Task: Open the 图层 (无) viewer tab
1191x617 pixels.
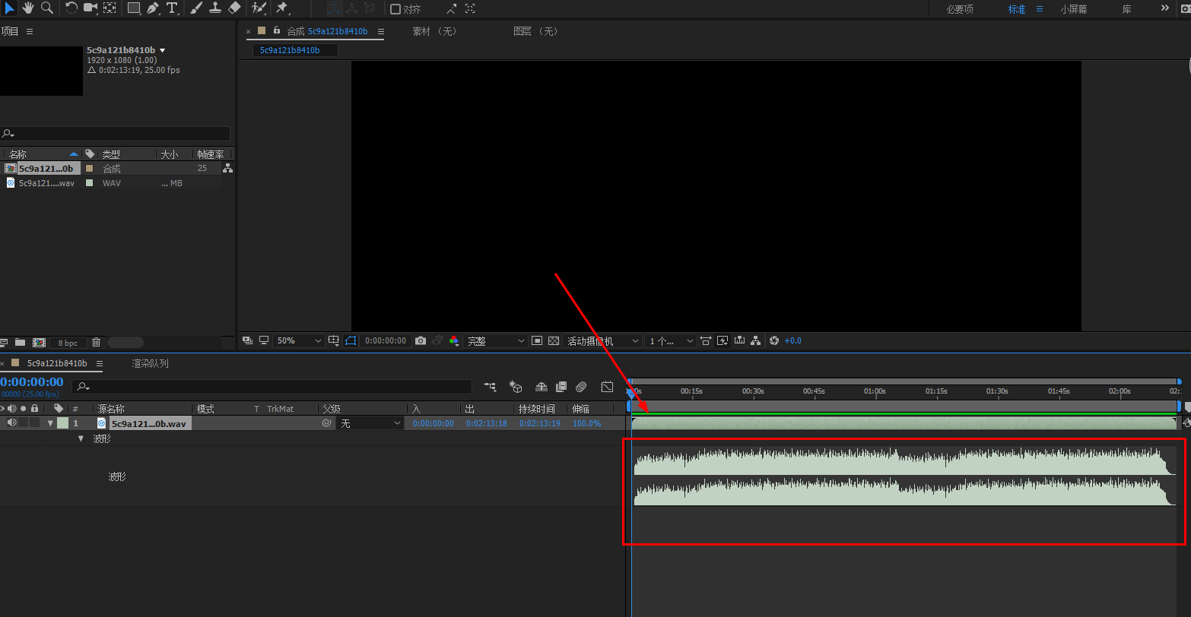Action: [535, 31]
